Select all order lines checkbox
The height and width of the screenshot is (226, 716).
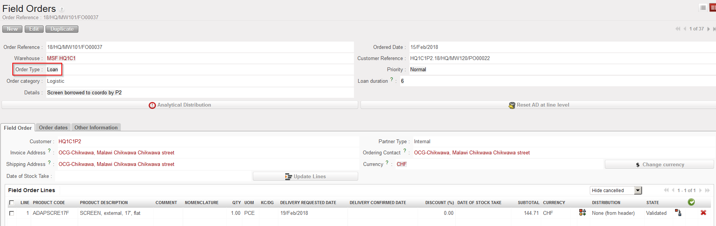[x=12, y=203]
